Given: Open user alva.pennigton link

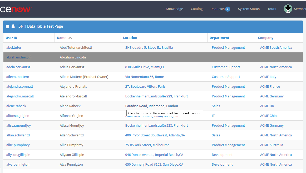Looking at the screenshot, I should click(18, 165).
